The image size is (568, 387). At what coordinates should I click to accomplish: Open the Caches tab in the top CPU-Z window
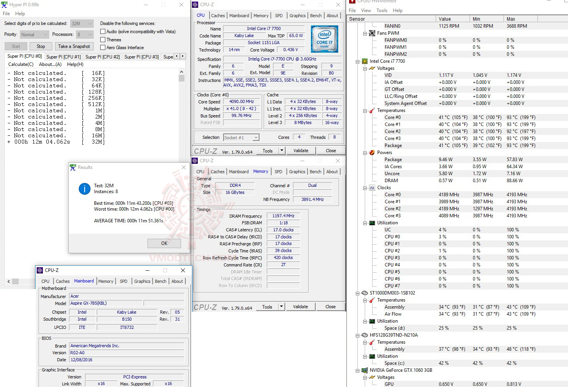(218, 16)
